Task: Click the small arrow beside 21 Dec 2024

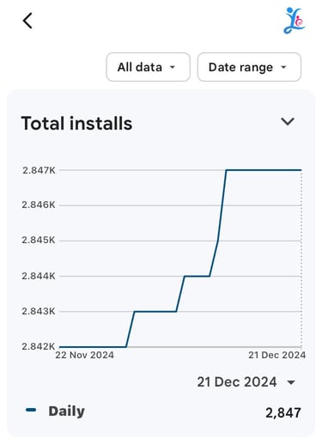Action: [291, 382]
